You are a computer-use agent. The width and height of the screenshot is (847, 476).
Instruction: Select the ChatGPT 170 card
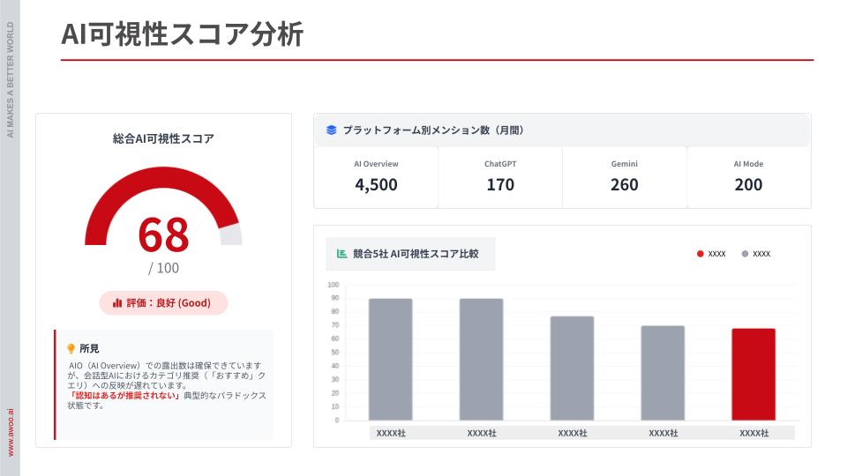click(x=500, y=176)
